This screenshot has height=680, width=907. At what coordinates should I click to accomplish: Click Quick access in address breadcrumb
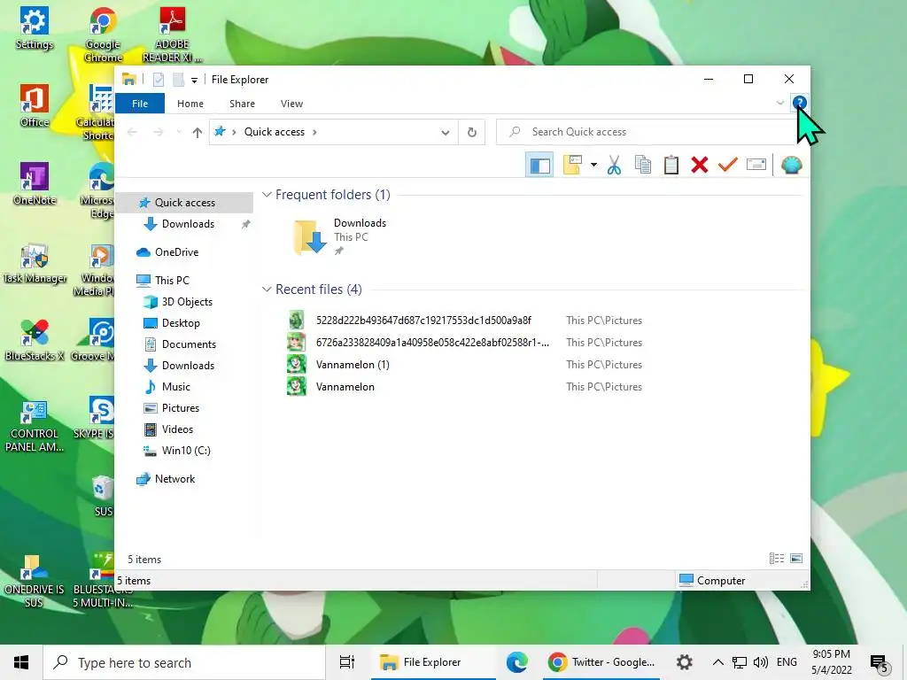click(275, 133)
